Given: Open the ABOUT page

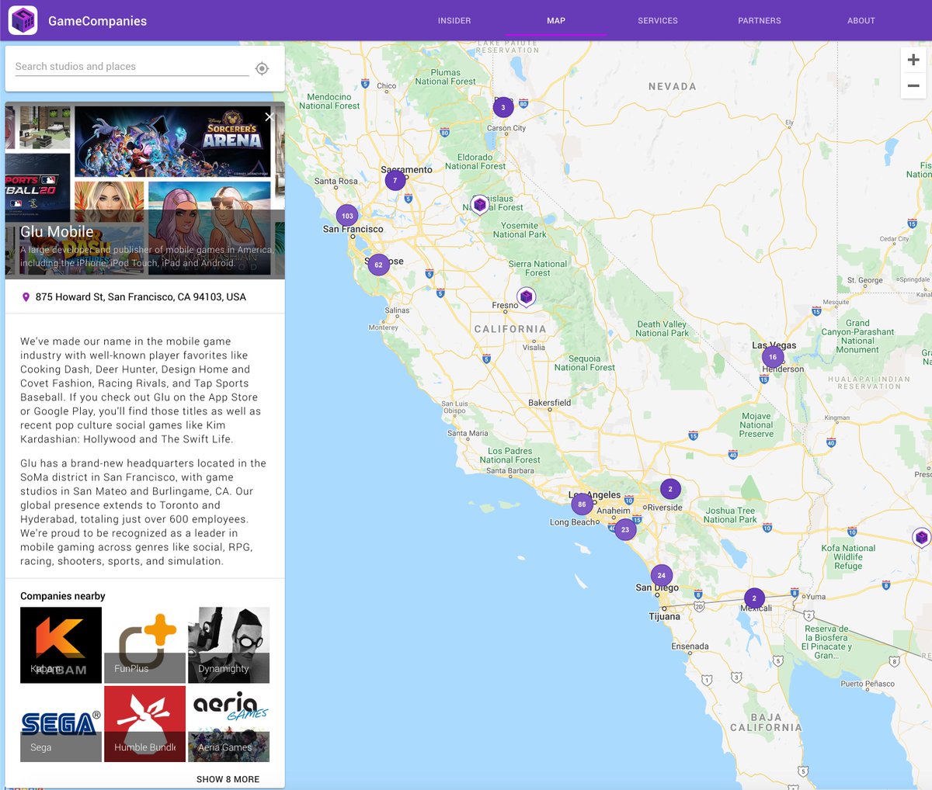Looking at the screenshot, I should 861,21.
